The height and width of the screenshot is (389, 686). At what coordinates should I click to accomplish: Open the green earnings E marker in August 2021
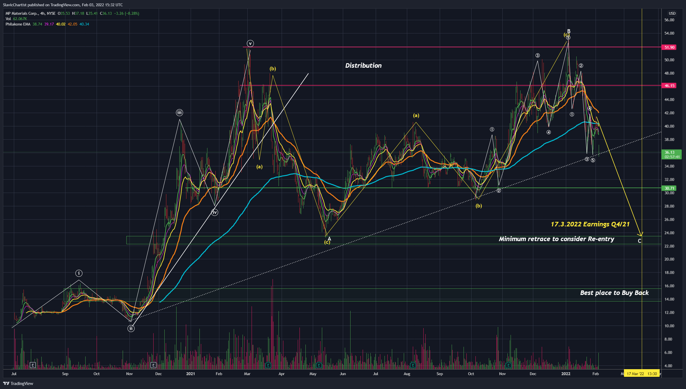(x=413, y=365)
